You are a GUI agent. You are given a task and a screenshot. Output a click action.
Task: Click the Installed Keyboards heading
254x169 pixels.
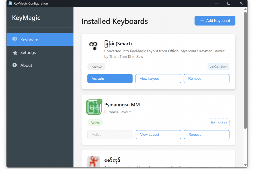115,21
